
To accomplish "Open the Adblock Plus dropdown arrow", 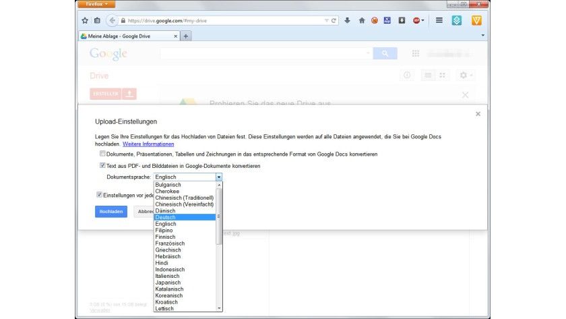I will click(x=422, y=21).
